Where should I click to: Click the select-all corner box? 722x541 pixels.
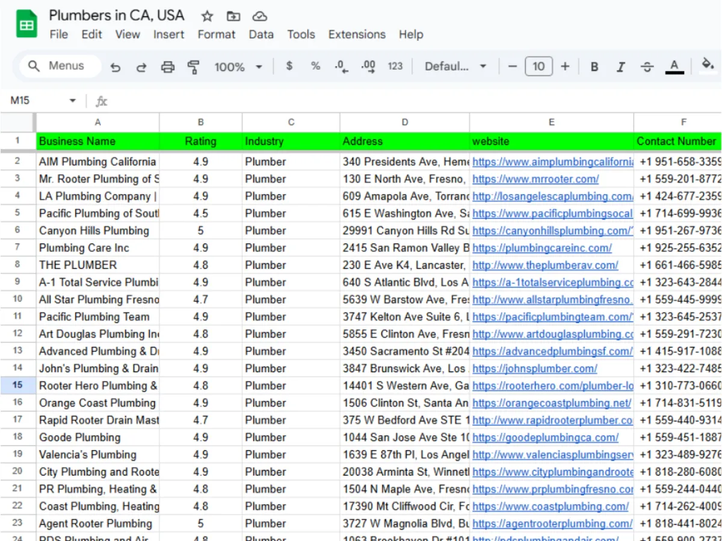coord(18,122)
